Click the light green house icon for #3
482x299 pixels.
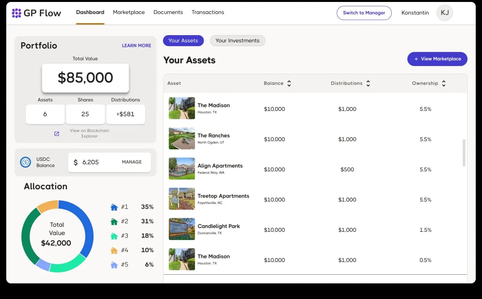[114, 236]
